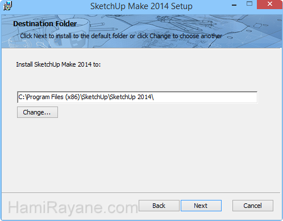Click the destination folder path field

tap(137, 97)
